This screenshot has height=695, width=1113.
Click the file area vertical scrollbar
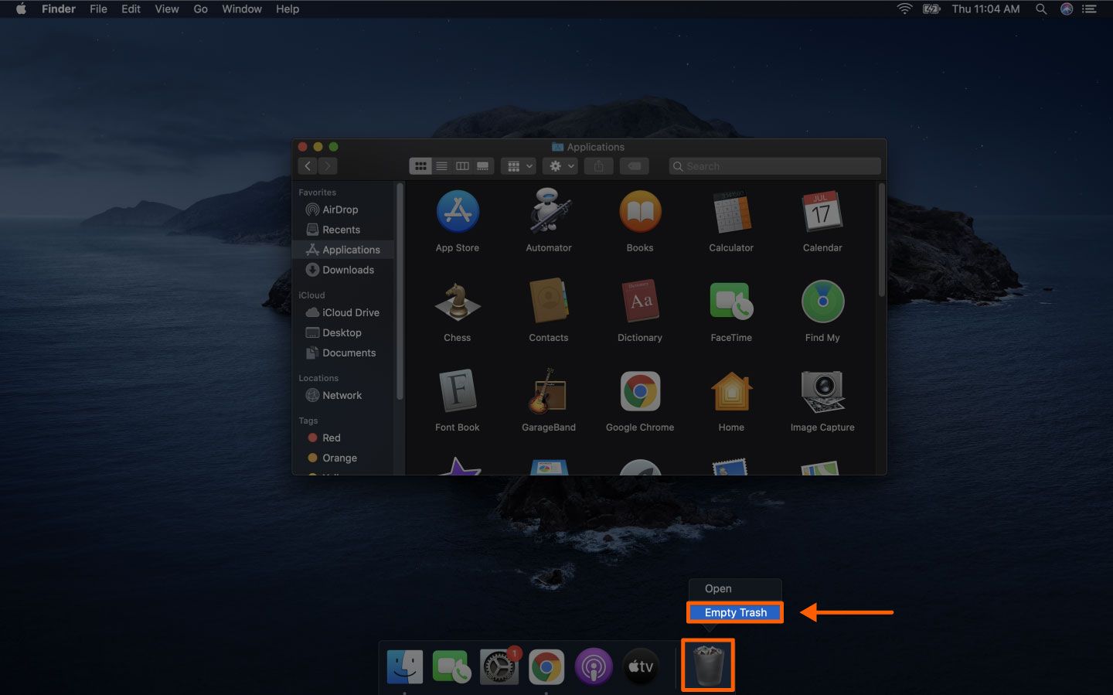881,240
